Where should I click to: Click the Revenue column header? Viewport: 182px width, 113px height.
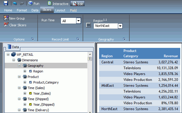[x=171, y=56]
